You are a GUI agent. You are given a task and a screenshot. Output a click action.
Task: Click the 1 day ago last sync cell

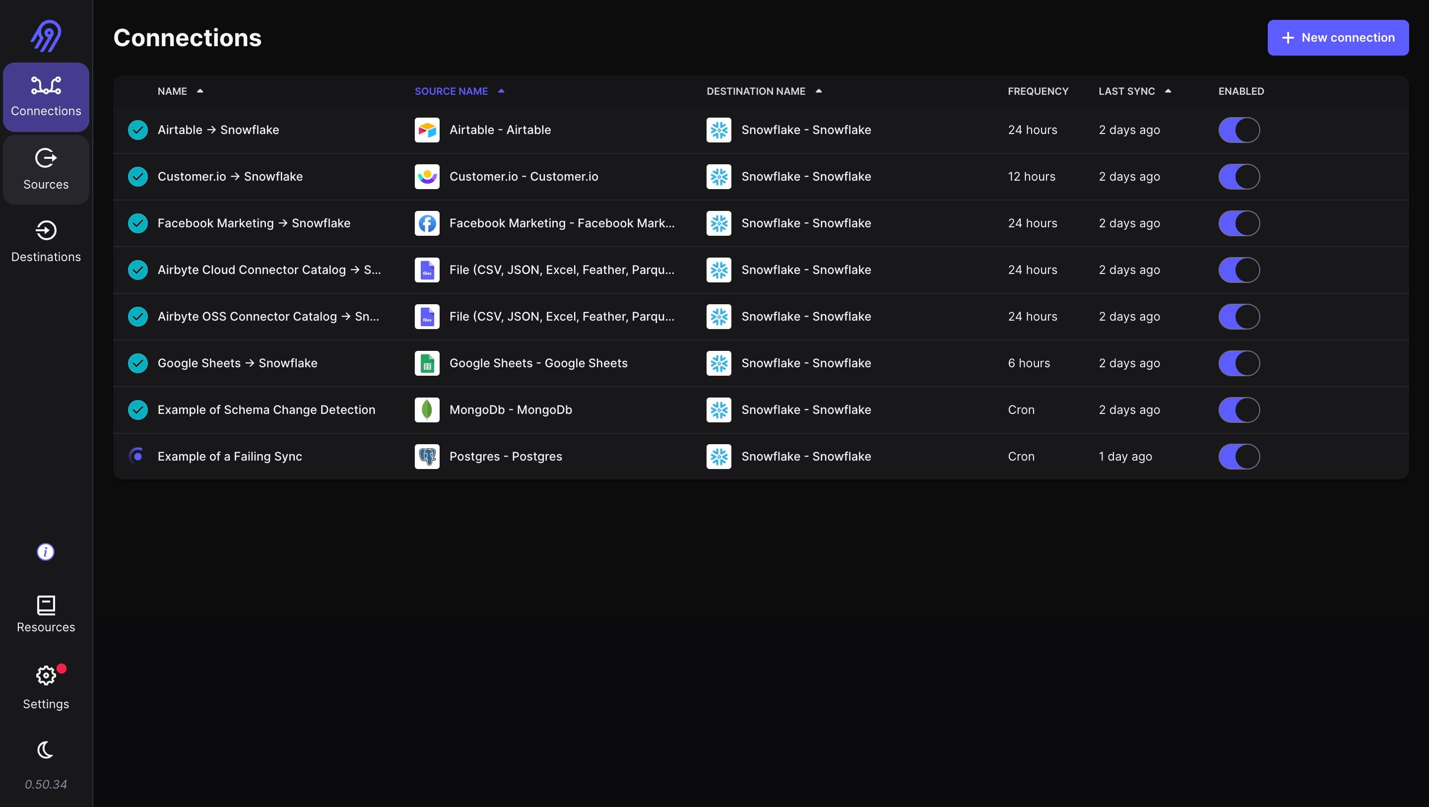coord(1125,456)
